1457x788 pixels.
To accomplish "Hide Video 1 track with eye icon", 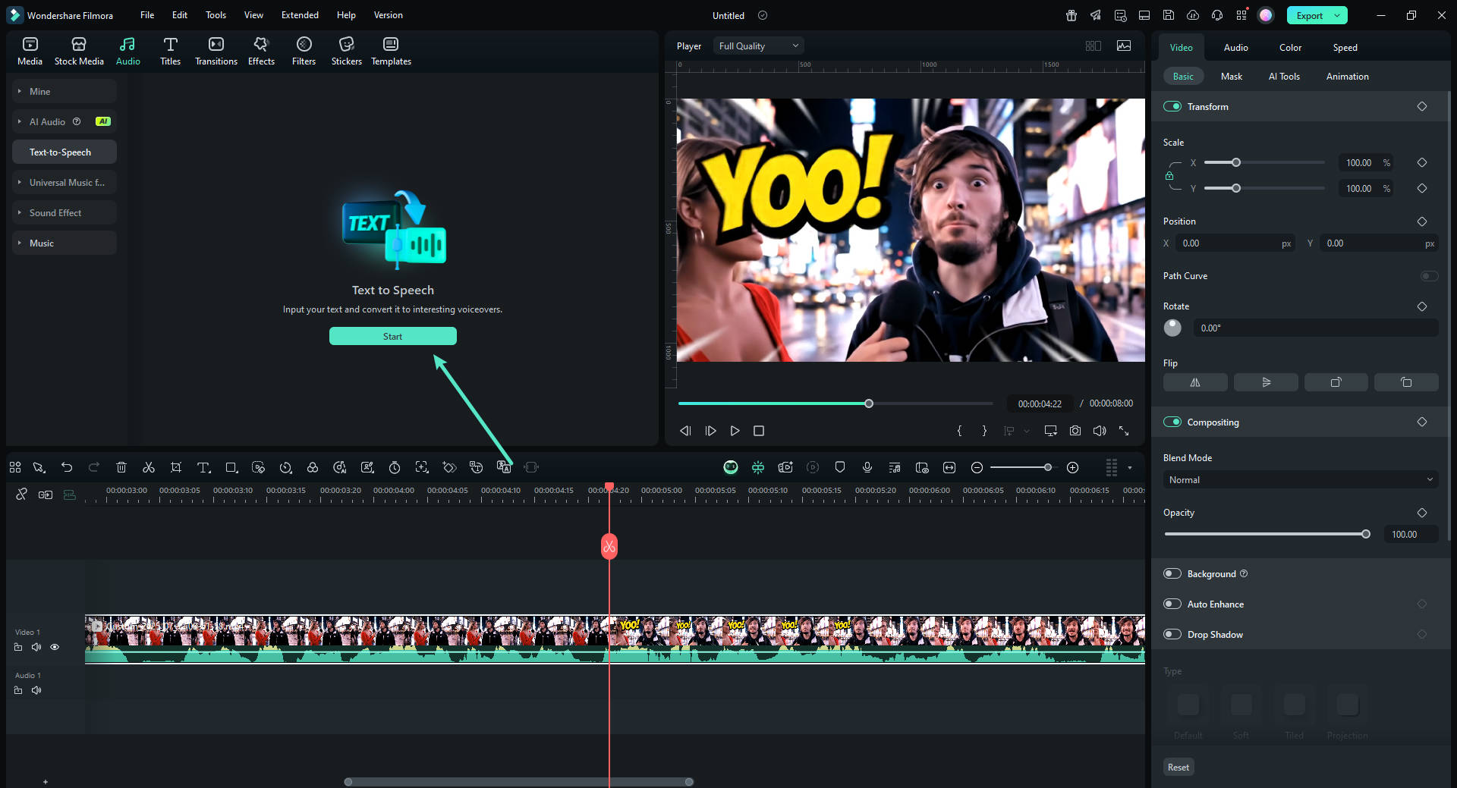I will point(55,647).
